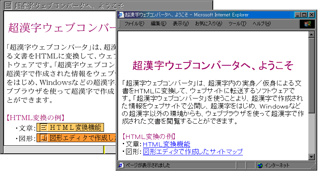Click the Internet Explorer icon in title bar
The image size is (318, 173).
[x=121, y=15]
